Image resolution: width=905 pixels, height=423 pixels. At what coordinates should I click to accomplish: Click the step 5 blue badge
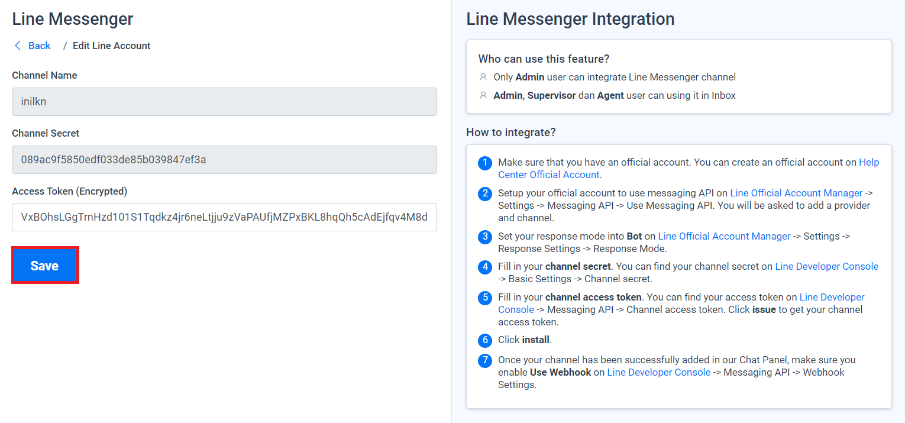click(484, 298)
